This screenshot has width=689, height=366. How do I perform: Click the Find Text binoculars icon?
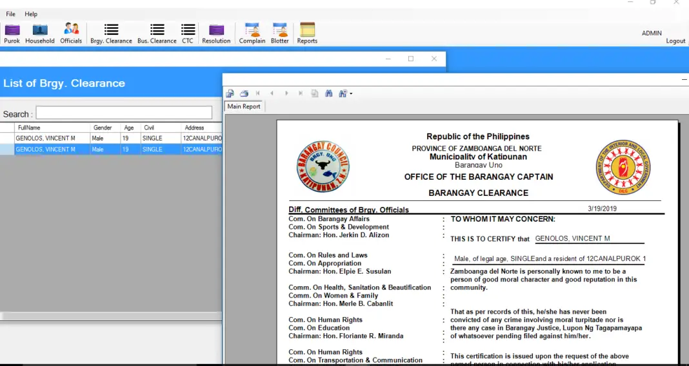(329, 93)
